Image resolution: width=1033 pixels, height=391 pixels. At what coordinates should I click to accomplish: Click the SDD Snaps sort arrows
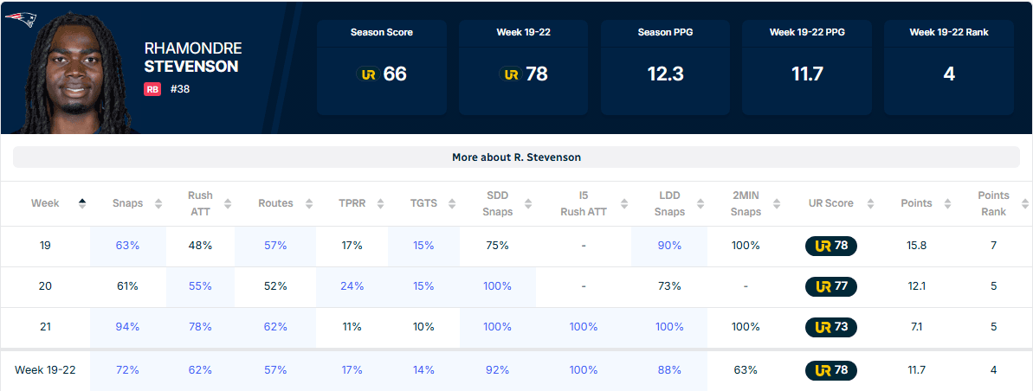tap(527, 203)
